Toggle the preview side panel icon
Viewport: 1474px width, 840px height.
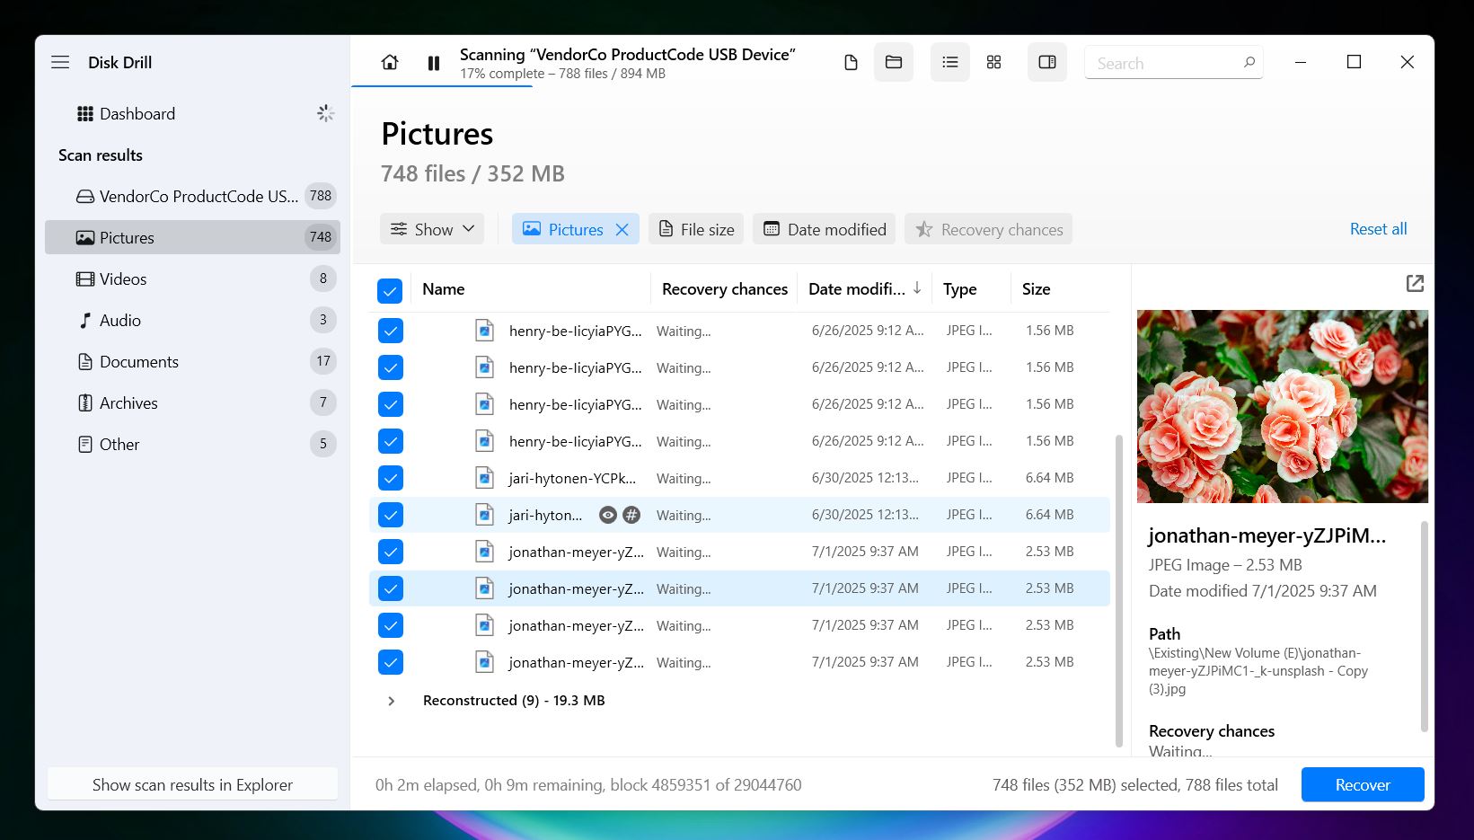[1047, 62]
